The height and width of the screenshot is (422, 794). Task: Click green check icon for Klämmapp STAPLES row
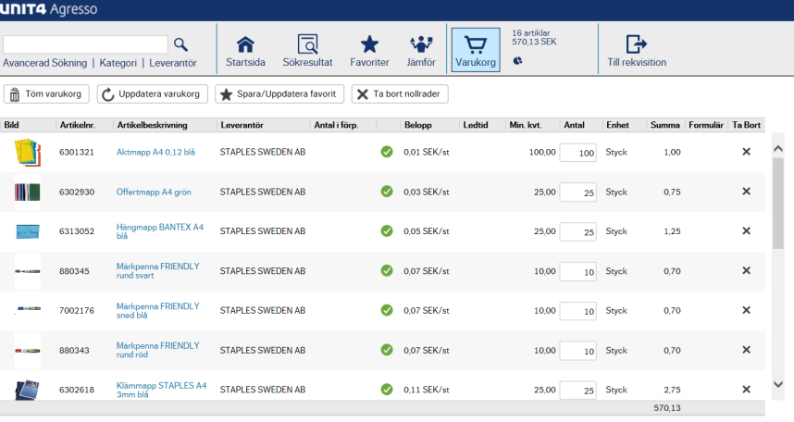[387, 389]
